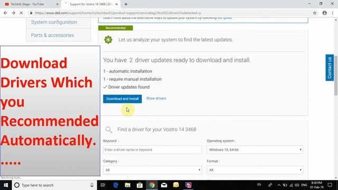Open the purple screen recorder taskbar icon
This screenshot has height=190, width=338.
point(189,185)
